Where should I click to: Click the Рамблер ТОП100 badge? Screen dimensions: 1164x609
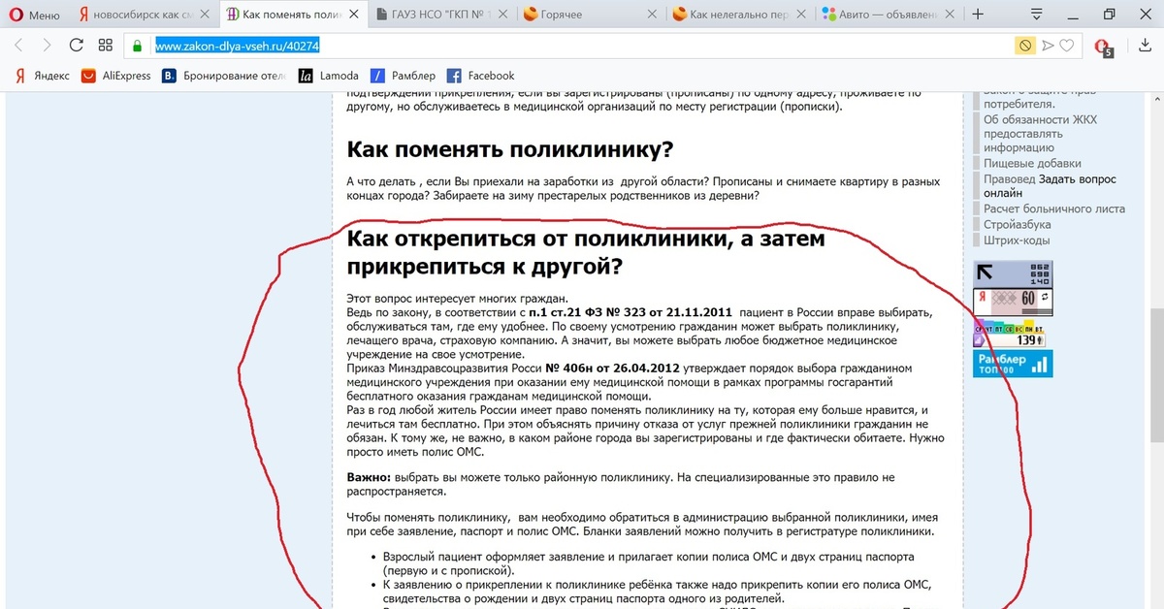point(1013,365)
